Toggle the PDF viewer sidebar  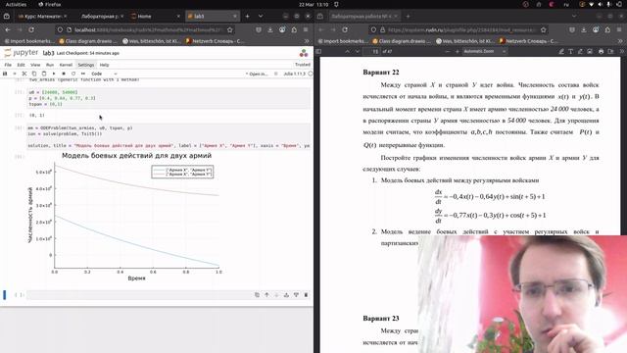[318, 52]
